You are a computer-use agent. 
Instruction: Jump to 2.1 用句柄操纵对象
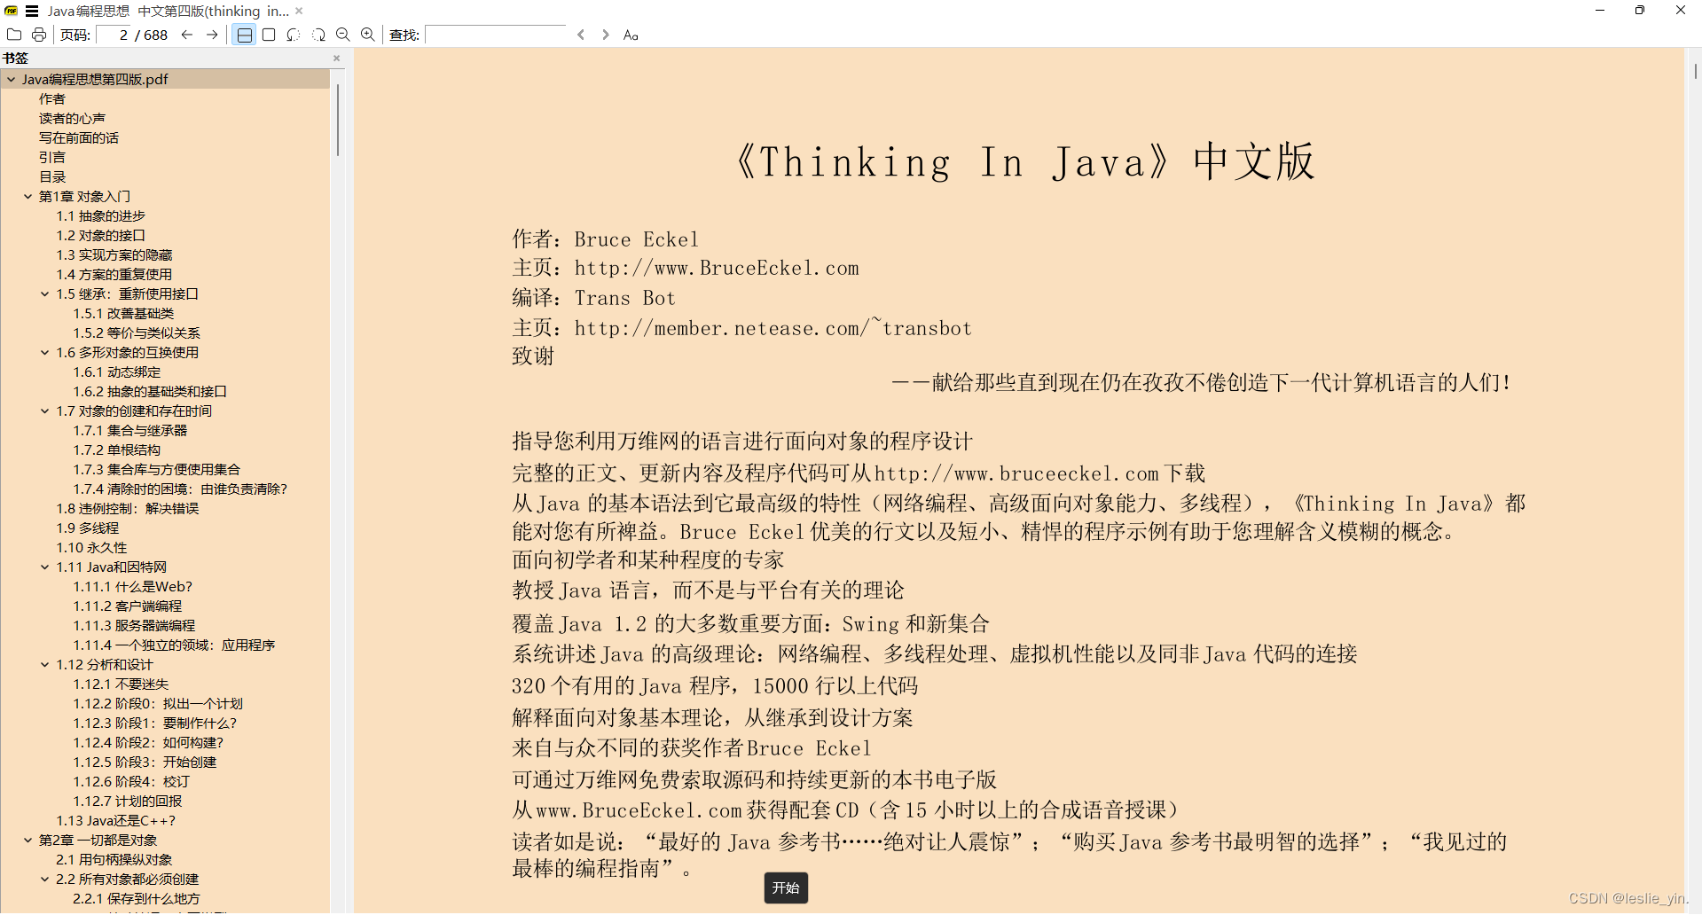point(114,859)
